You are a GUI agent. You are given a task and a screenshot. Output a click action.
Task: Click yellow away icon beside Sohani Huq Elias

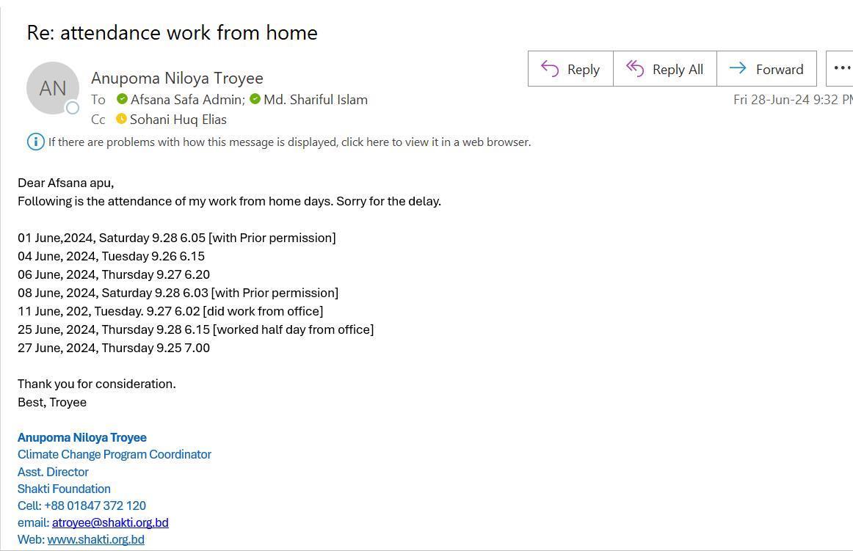[x=121, y=119]
